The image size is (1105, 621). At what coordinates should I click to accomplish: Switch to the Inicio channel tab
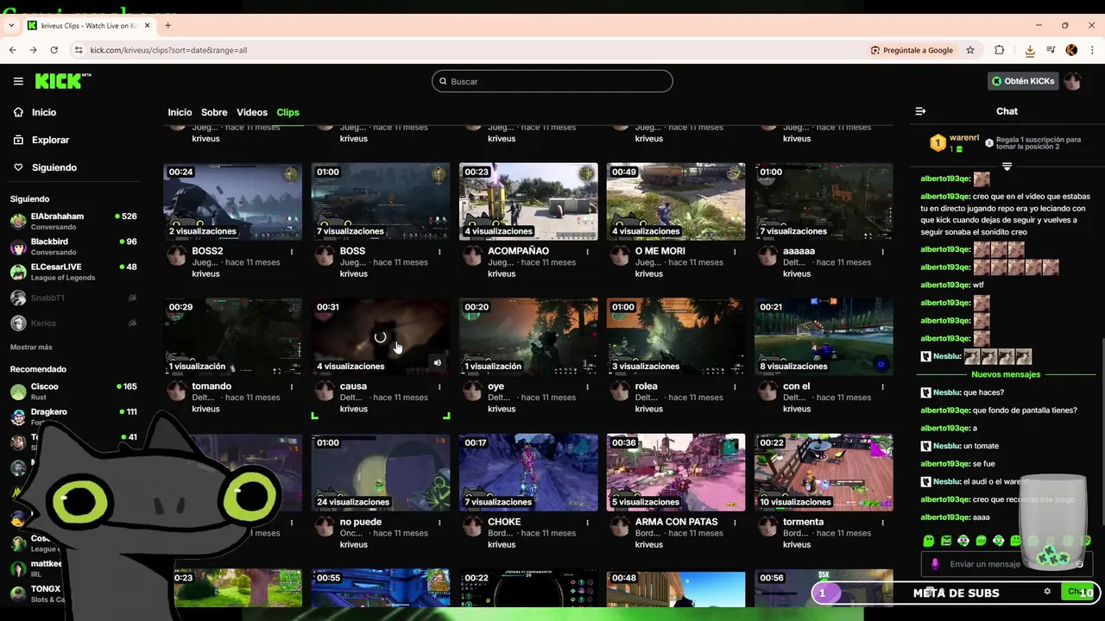[x=180, y=112]
